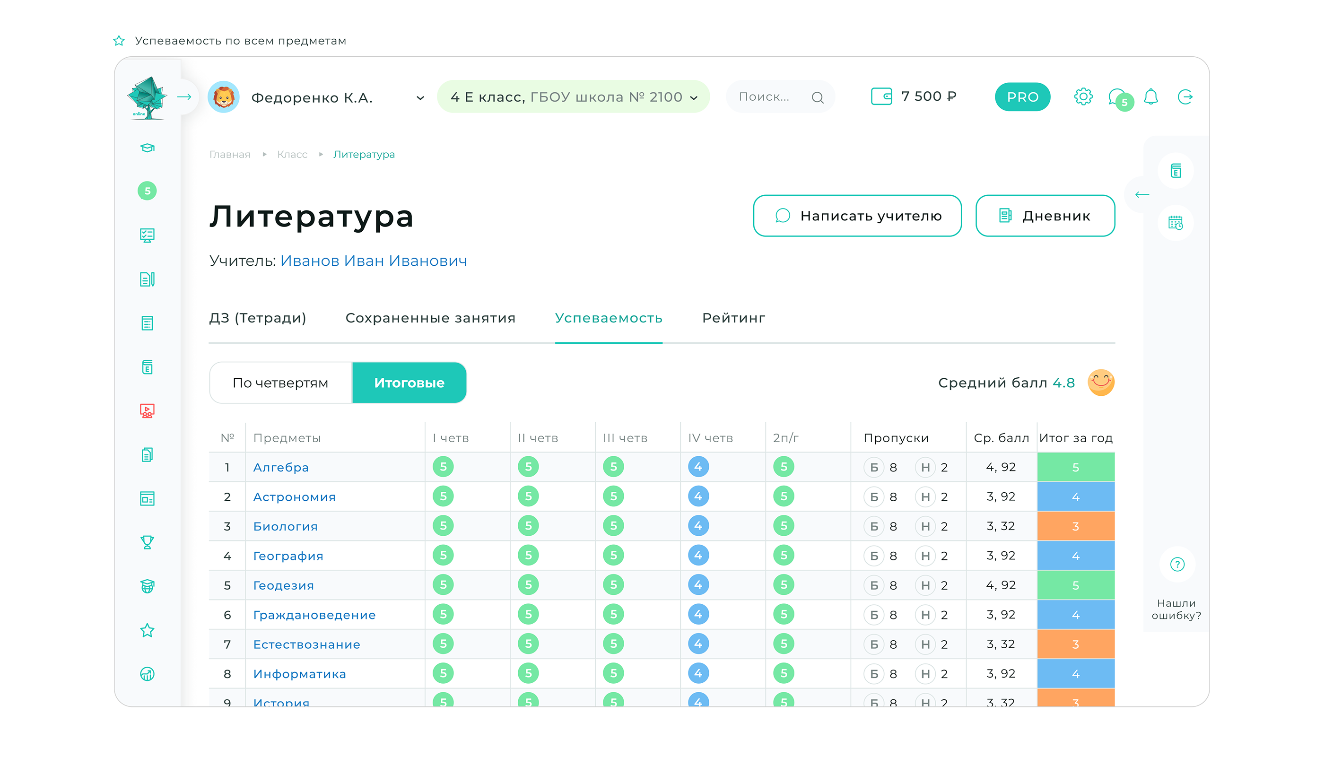Click the Поиск search field
This screenshot has height=766, width=1324.
[765, 96]
